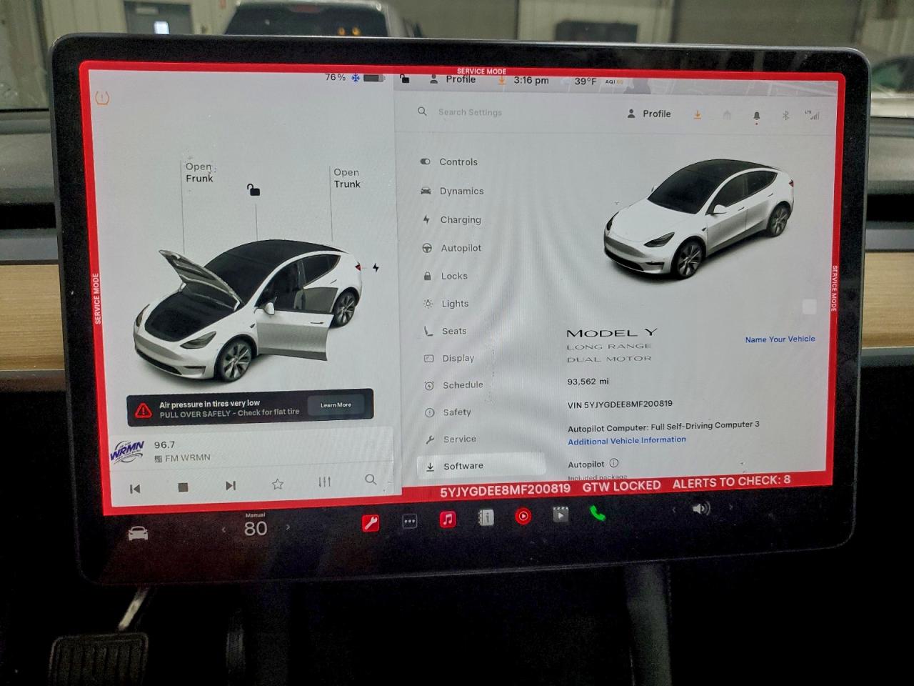This screenshot has width=914, height=686.
Task: Tap Learn More on the tire pressure alert
Action: [336, 404]
